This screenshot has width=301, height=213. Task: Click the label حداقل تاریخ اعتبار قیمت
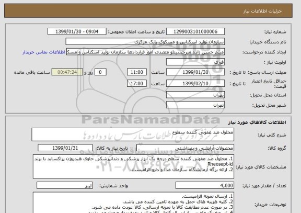(x=269, y=84)
